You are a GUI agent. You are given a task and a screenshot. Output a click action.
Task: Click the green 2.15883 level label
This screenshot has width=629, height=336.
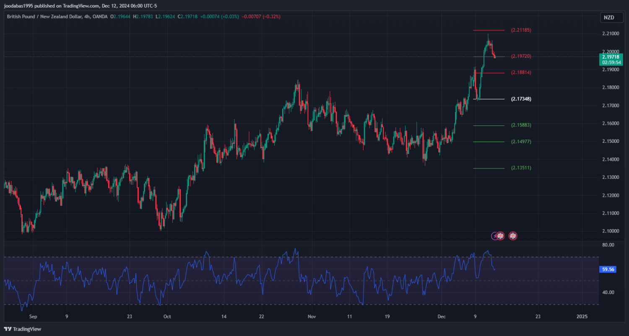pos(521,125)
